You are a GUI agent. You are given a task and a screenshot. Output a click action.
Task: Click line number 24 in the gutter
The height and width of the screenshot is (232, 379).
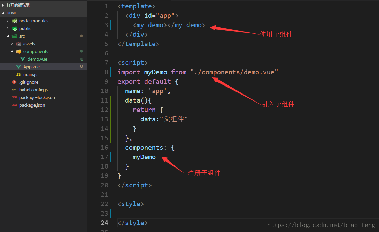(x=105, y=223)
